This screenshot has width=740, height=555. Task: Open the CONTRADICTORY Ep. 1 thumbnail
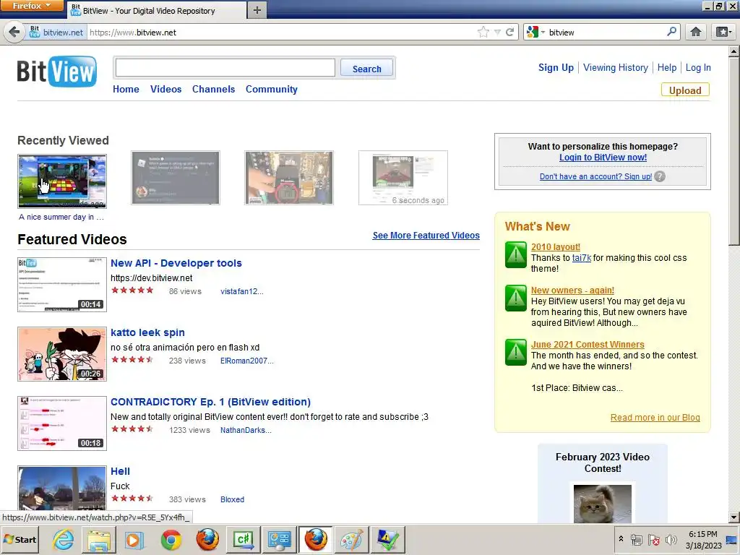pos(62,423)
